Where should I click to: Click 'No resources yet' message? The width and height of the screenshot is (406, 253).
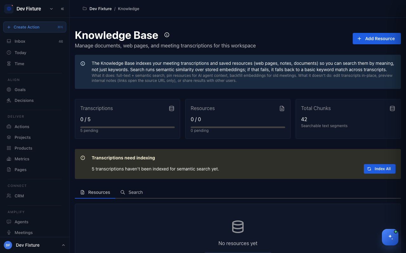[238, 243]
